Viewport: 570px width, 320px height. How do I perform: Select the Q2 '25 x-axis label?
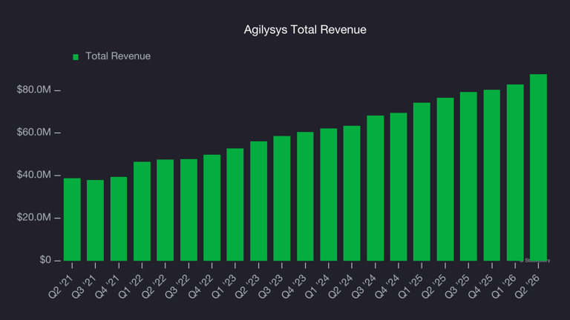tap(433, 287)
